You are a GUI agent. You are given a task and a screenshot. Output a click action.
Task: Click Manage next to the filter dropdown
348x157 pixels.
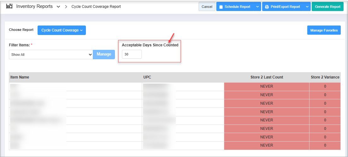coord(104,54)
